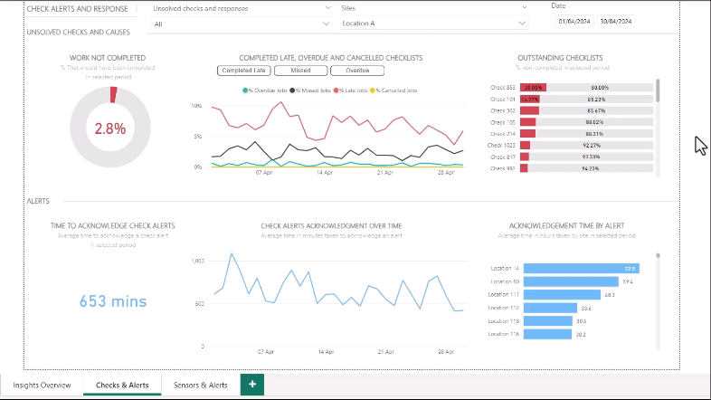Toggle the Missed filter button

[x=300, y=71]
